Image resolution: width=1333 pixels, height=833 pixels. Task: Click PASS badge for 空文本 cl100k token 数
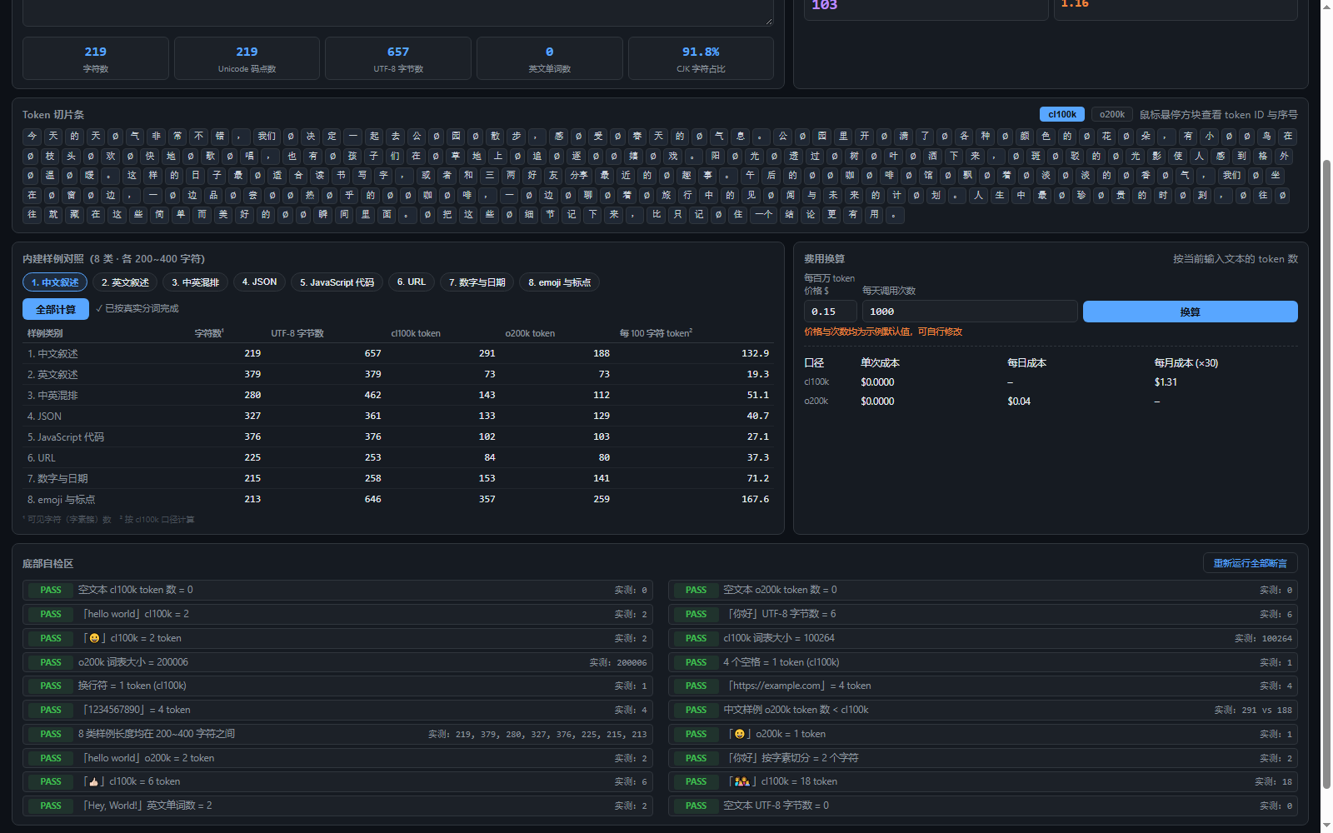(51, 590)
